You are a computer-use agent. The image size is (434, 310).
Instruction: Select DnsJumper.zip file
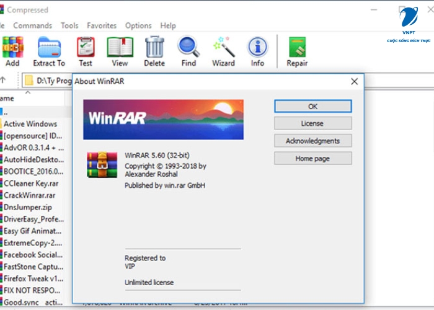[x=27, y=207]
